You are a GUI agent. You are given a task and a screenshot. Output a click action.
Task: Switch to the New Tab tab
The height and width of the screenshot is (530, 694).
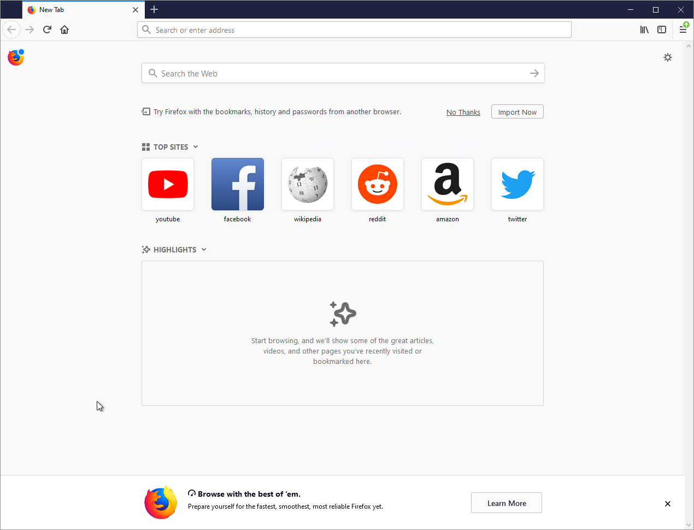pos(77,9)
